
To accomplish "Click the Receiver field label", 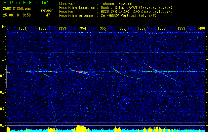I will click(x=67, y=12).
